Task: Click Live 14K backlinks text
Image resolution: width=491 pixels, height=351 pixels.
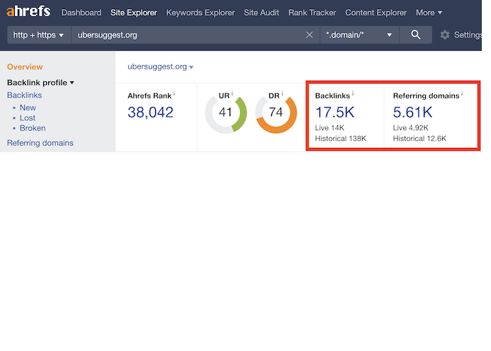Action: [329, 127]
